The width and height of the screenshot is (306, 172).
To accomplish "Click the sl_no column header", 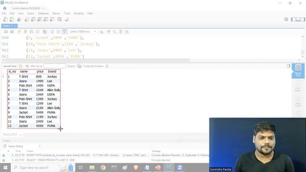I will click(12, 72).
